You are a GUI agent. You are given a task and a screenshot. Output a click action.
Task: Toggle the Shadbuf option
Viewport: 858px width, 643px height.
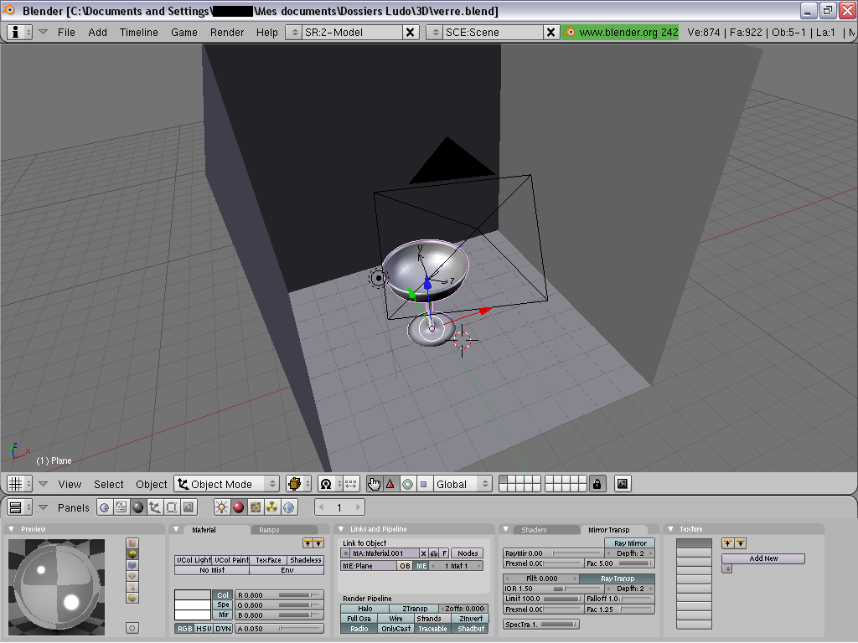point(471,629)
